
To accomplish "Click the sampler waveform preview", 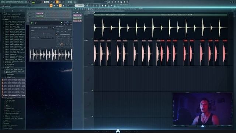I will (x=51, y=54).
